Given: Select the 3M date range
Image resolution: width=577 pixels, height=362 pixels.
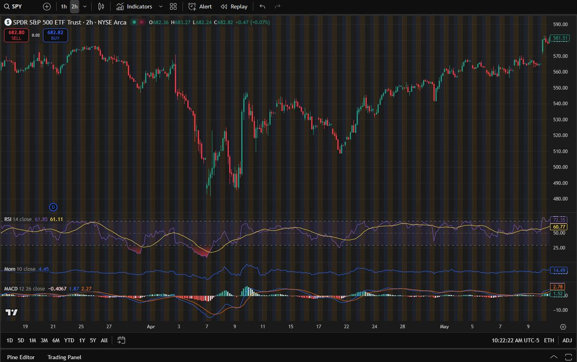Looking at the screenshot, I should (44, 340).
